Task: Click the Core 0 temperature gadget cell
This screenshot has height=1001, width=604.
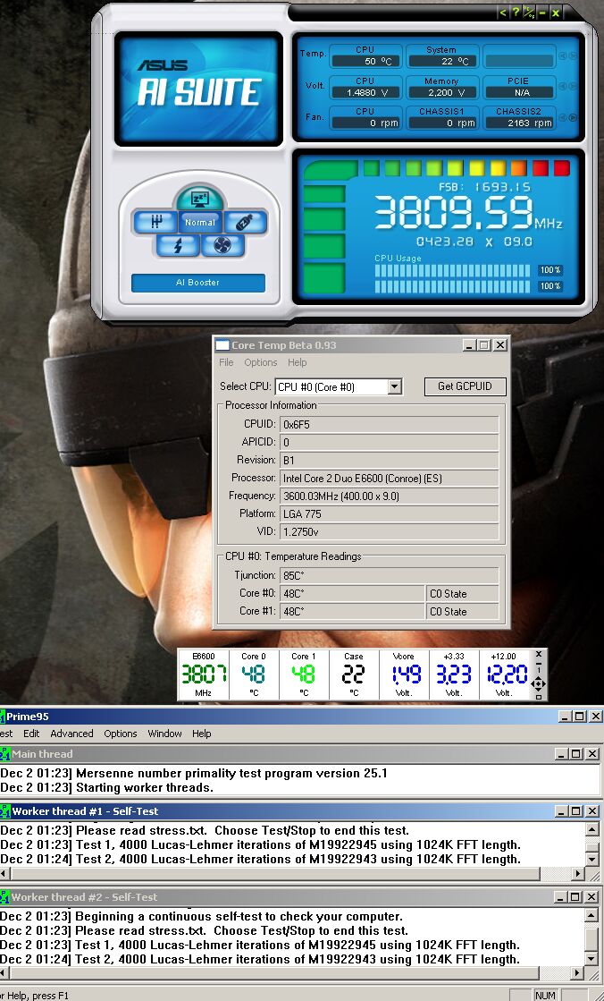Action: tap(254, 674)
